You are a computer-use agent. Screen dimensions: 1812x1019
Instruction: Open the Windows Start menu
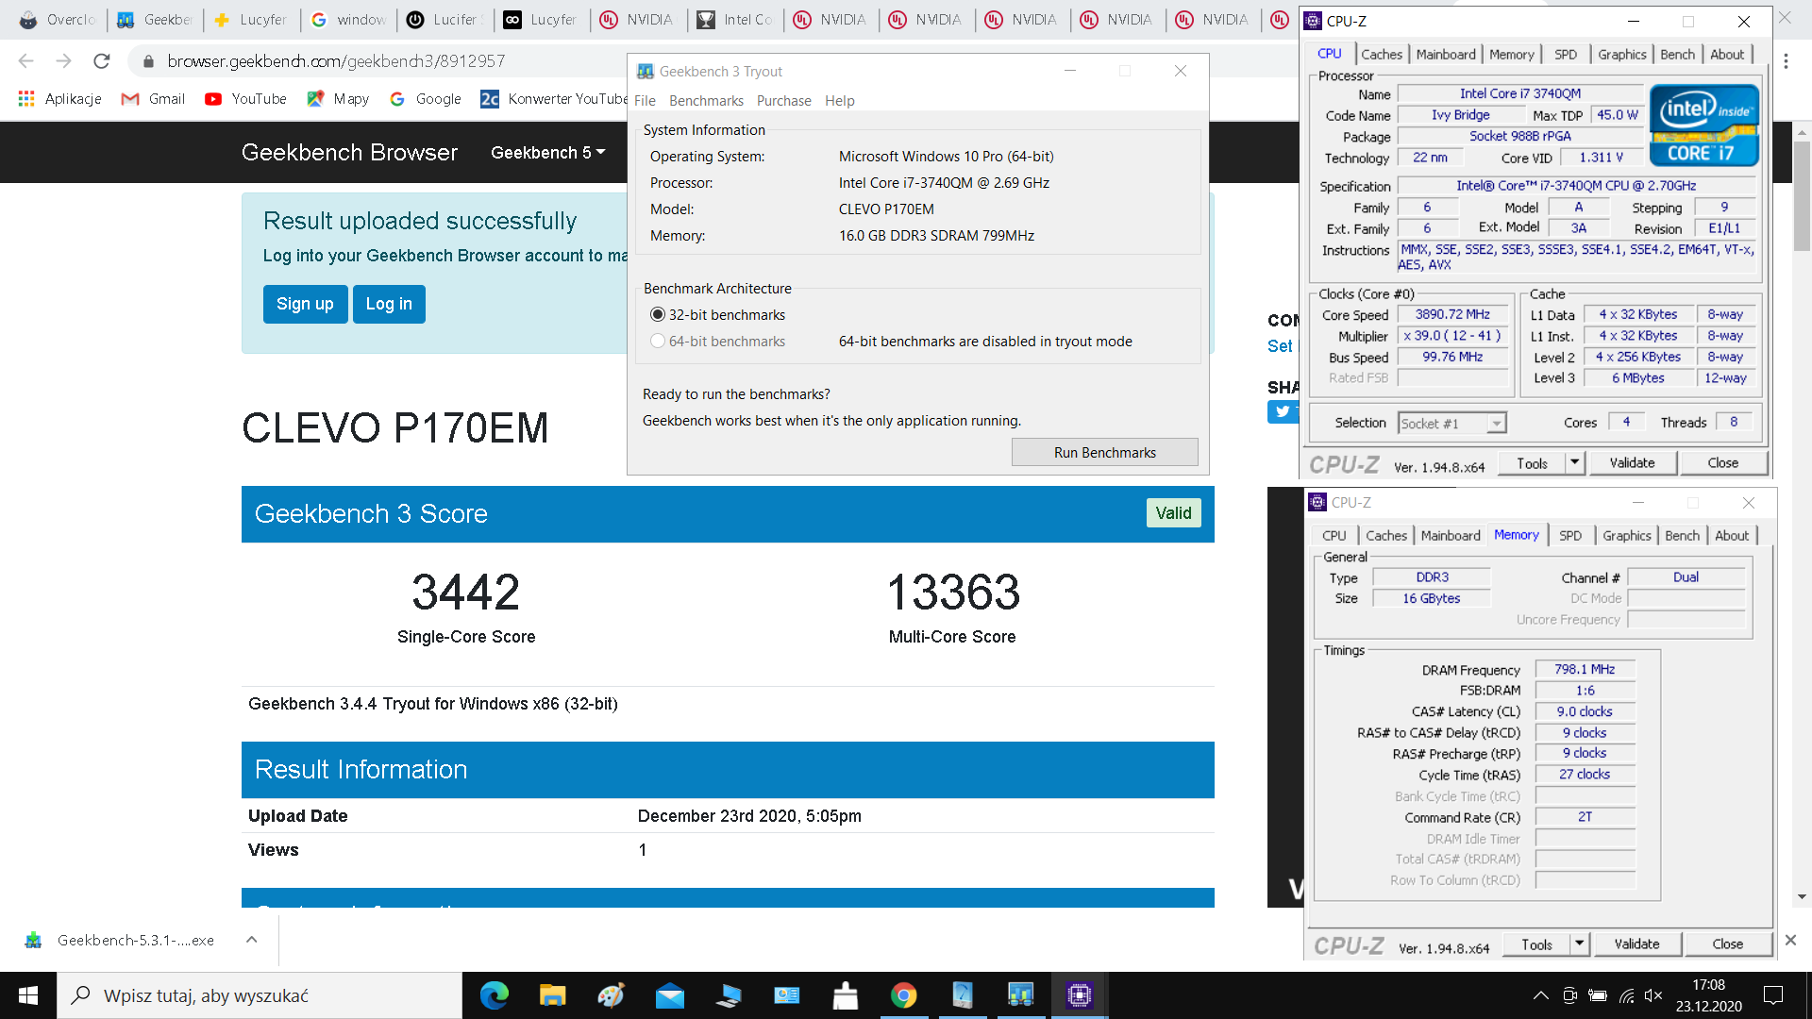pyautogui.click(x=28, y=995)
